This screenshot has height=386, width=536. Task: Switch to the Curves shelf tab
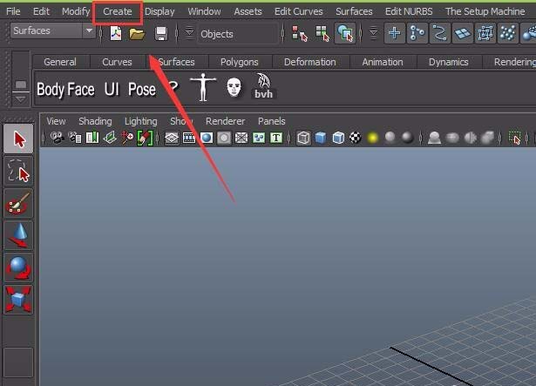tap(117, 62)
